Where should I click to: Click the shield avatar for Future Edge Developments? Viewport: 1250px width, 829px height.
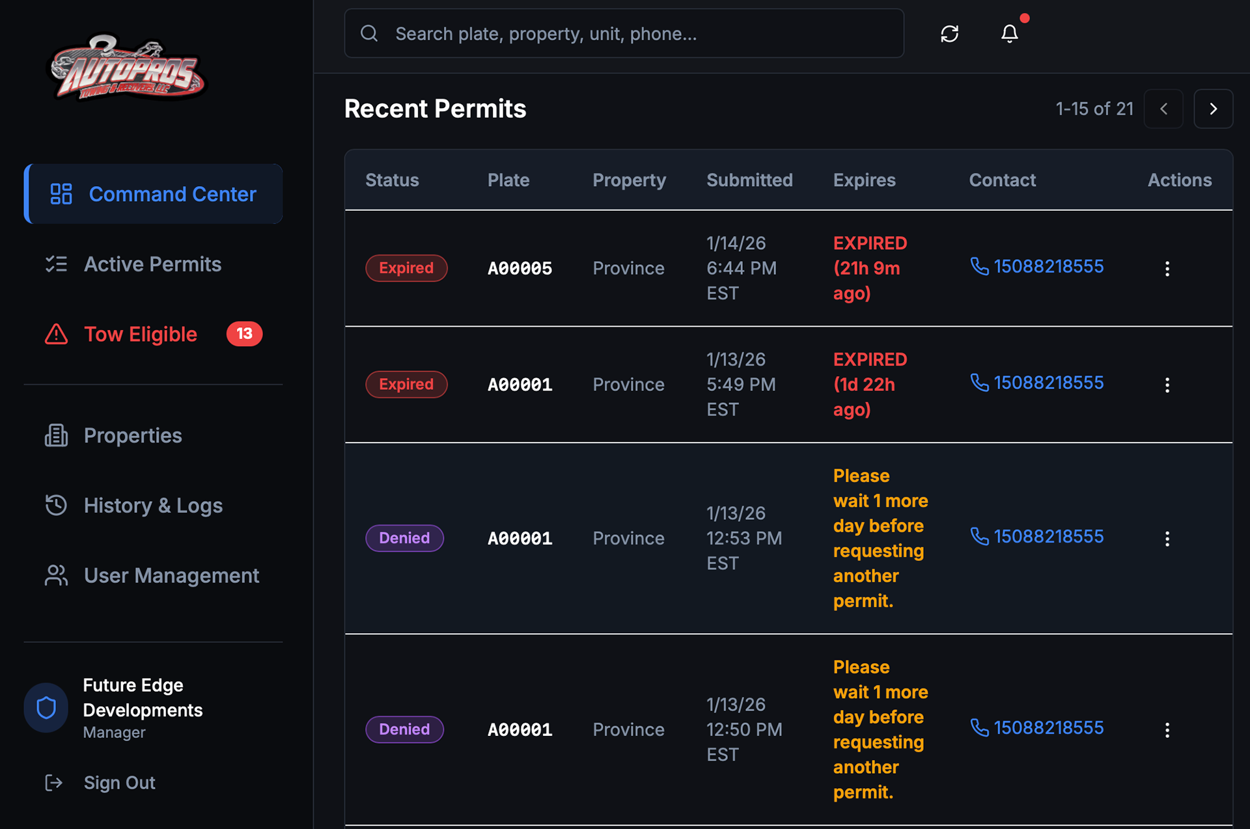(46, 707)
